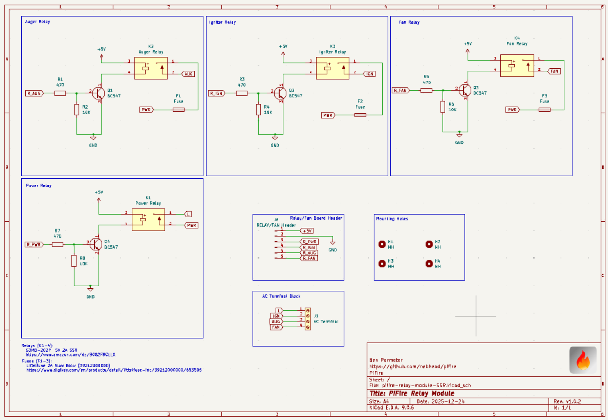Select +5V label on J6 header
The width and height of the screenshot is (608, 420).
[x=307, y=231]
